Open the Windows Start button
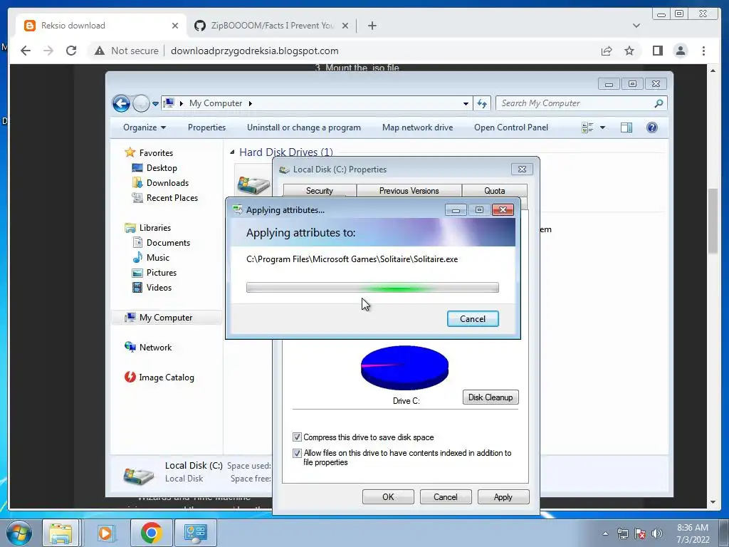This screenshot has width=729, height=547. pos(19,533)
